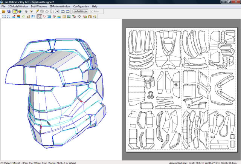
Task: Click the printer icon in second toolbar
Action: 95,17
